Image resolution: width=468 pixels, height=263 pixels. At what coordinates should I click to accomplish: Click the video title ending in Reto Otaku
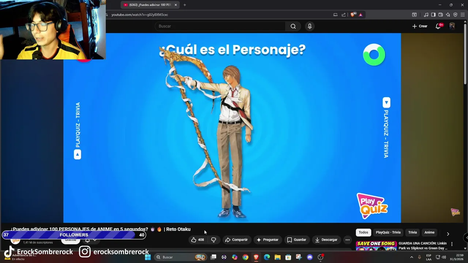[x=101, y=229]
